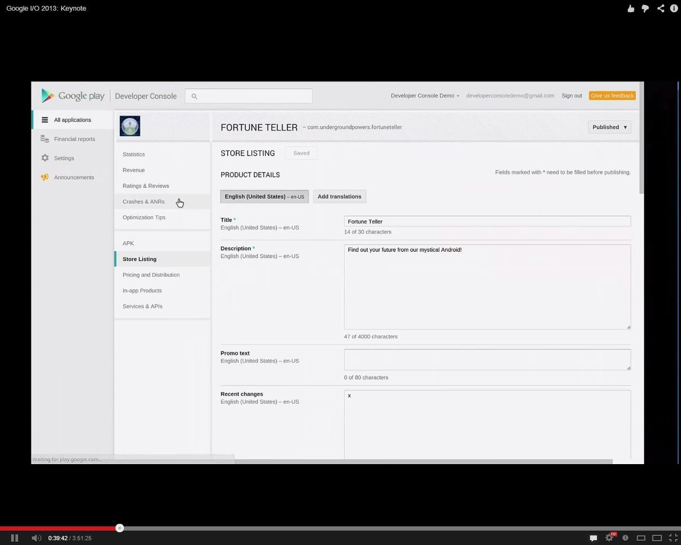Click the Give us feedback button
Screen dimensions: 681x545
coord(612,96)
